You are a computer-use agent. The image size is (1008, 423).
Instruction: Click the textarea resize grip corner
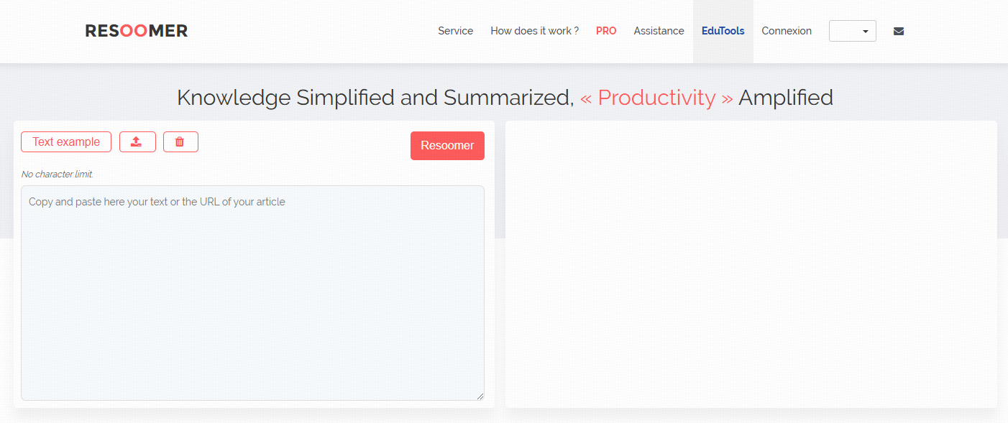[480, 396]
